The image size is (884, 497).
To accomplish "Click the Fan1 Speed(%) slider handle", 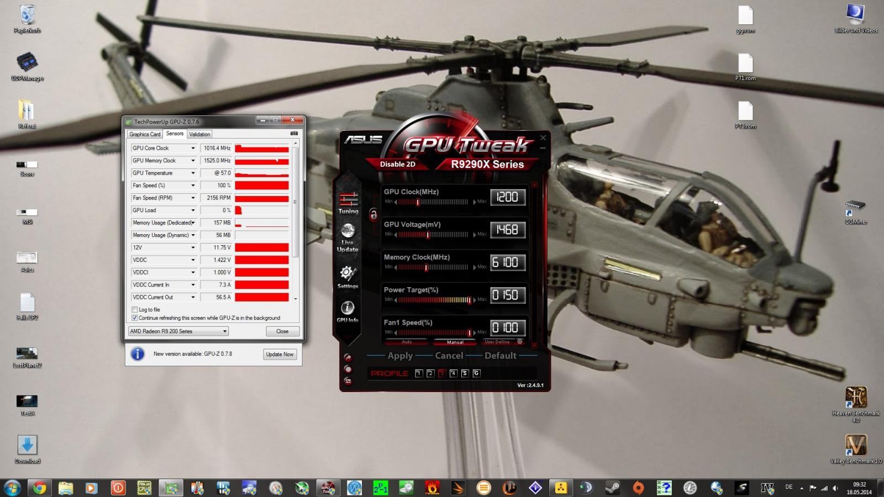I will pos(469,332).
